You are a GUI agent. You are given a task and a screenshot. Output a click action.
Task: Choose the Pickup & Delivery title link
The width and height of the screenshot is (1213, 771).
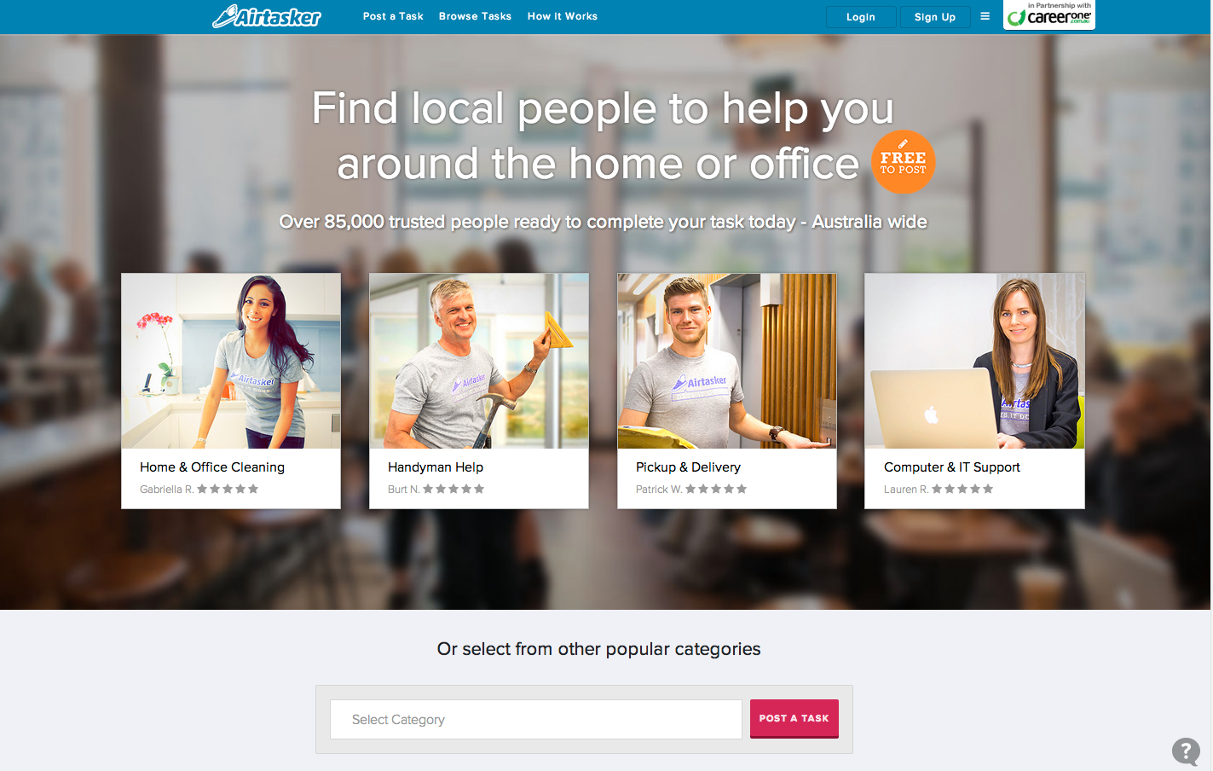(688, 467)
